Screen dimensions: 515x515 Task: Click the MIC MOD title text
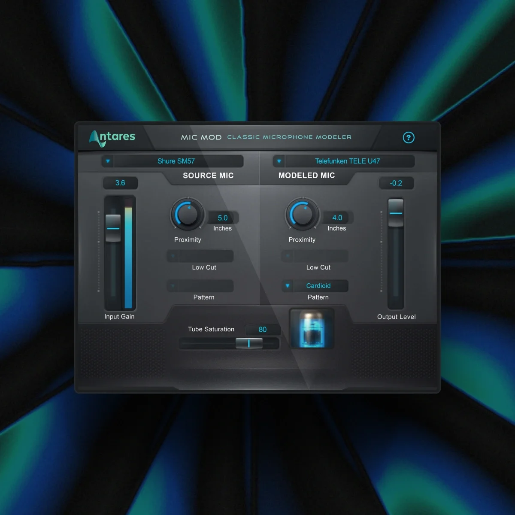pyautogui.click(x=201, y=137)
